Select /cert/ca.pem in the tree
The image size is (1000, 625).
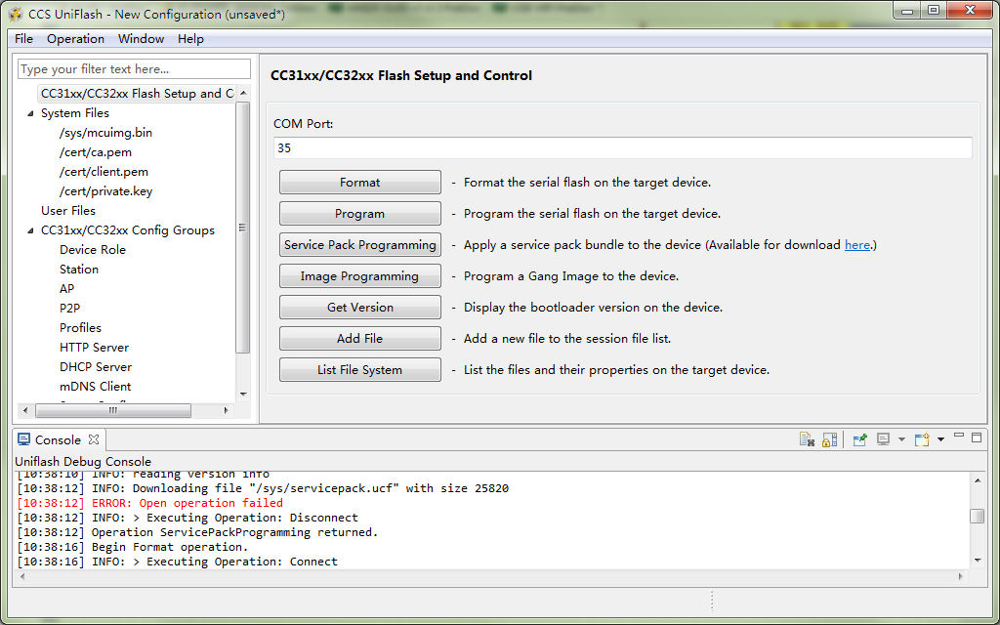pyautogui.click(x=96, y=152)
